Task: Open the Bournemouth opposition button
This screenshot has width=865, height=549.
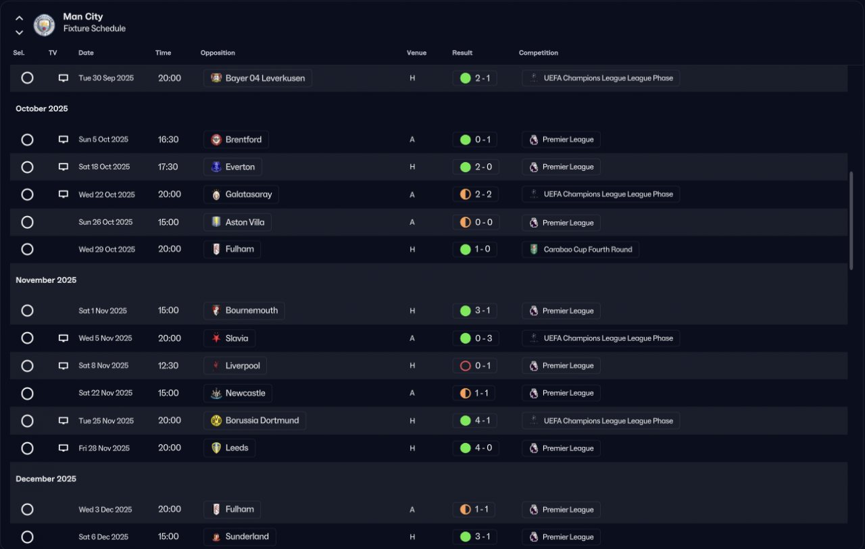Action: [x=244, y=311]
